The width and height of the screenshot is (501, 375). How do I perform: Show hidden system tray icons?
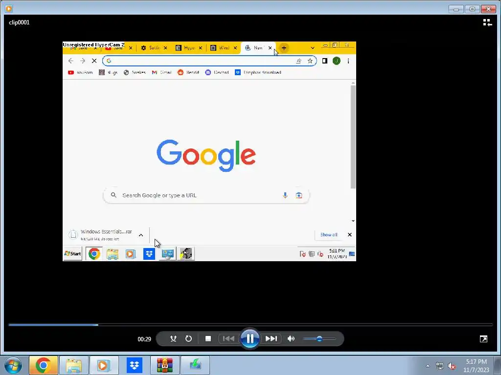(428, 366)
